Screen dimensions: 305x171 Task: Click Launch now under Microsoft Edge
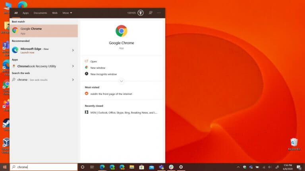(27, 53)
